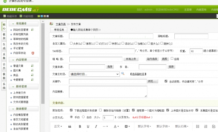Check the 图片[p] attribute
218x132 pixels.
pyautogui.click(x=149, y=43)
